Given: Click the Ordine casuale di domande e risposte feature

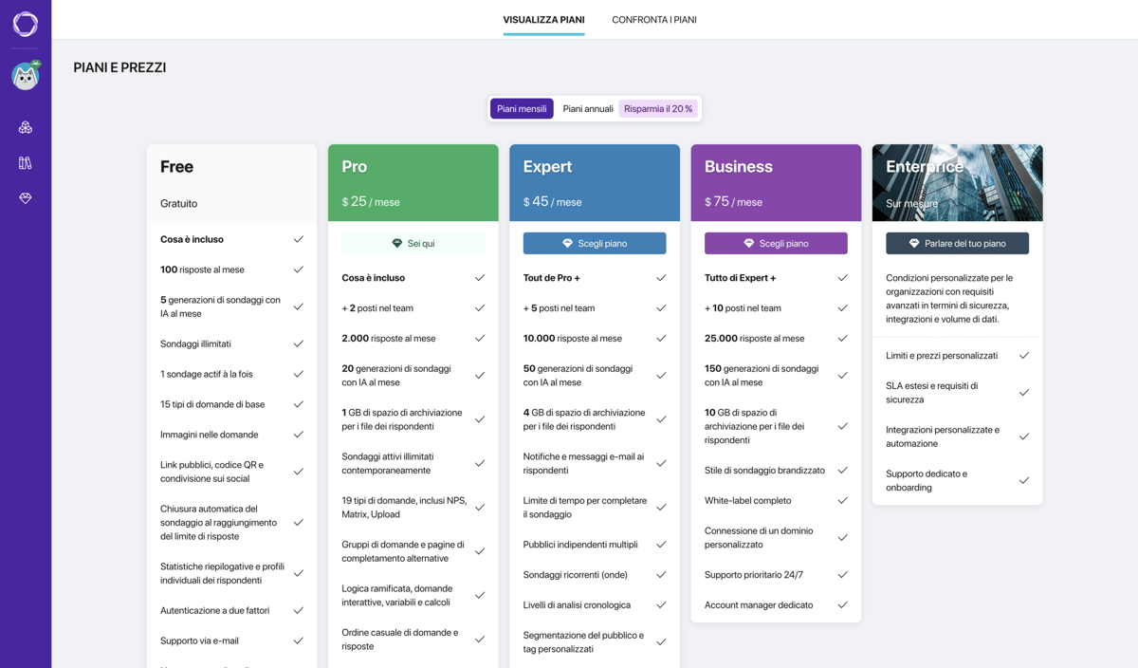Looking at the screenshot, I should tap(400, 640).
